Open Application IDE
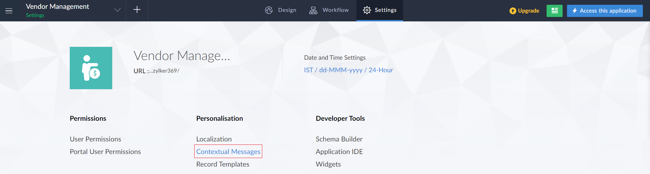Image resolution: width=650 pixels, height=174 pixels. click(x=339, y=152)
